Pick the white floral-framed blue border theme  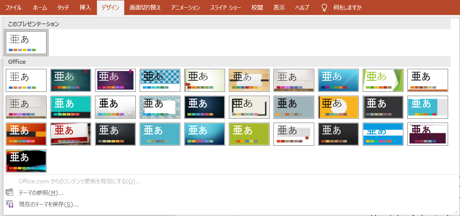click(160, 107)
